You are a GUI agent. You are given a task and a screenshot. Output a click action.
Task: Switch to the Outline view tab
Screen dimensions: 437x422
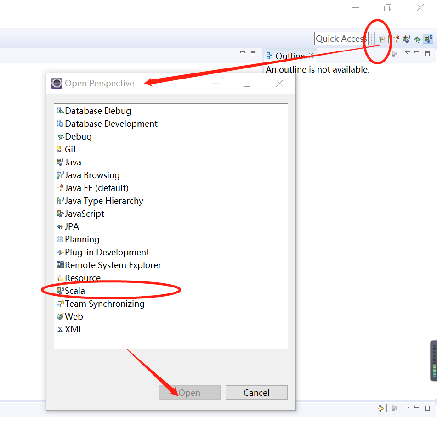tap(290, 56)
